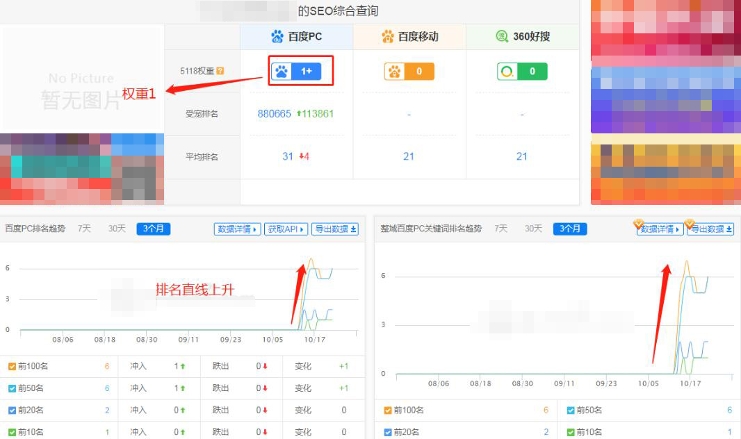This screenshot has width=741, height=439.
Task: Click the 5118权重 help question mark icon
Action: coord(218,69)
